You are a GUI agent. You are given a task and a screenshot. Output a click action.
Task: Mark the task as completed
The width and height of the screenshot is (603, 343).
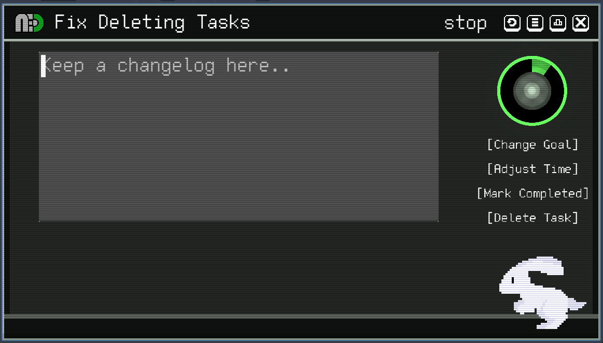(532, 193)
